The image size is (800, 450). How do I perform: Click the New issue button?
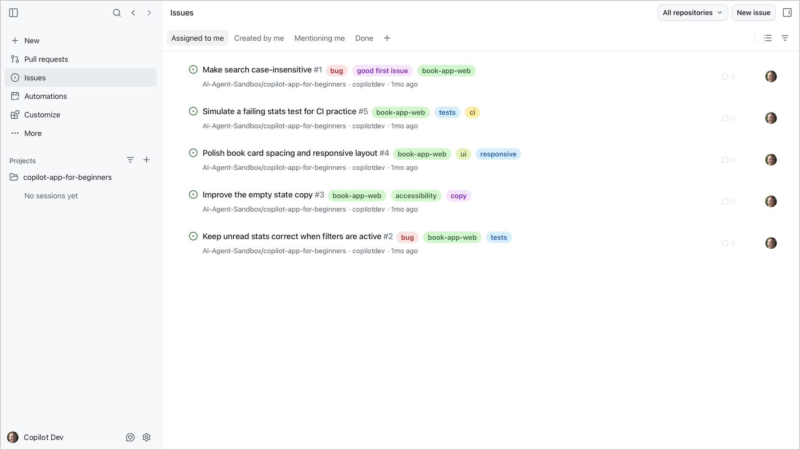pyautogui.click(x=753, y=13)
